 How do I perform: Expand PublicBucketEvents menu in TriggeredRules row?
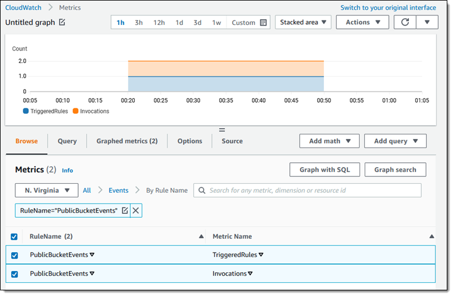pyautogui.click(x=92, y=255)
